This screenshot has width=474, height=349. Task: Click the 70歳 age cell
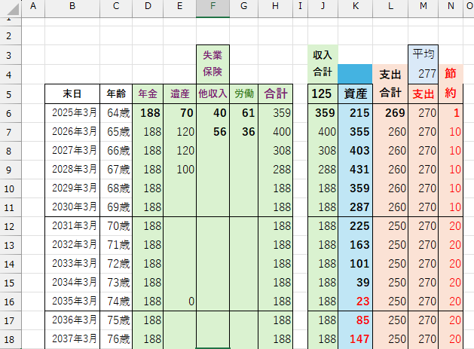coord(116,226)
